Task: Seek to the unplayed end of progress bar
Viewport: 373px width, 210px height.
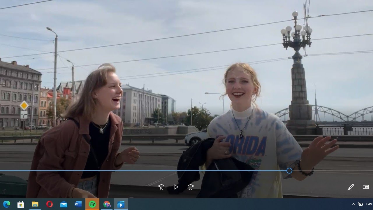Action: 332,171
